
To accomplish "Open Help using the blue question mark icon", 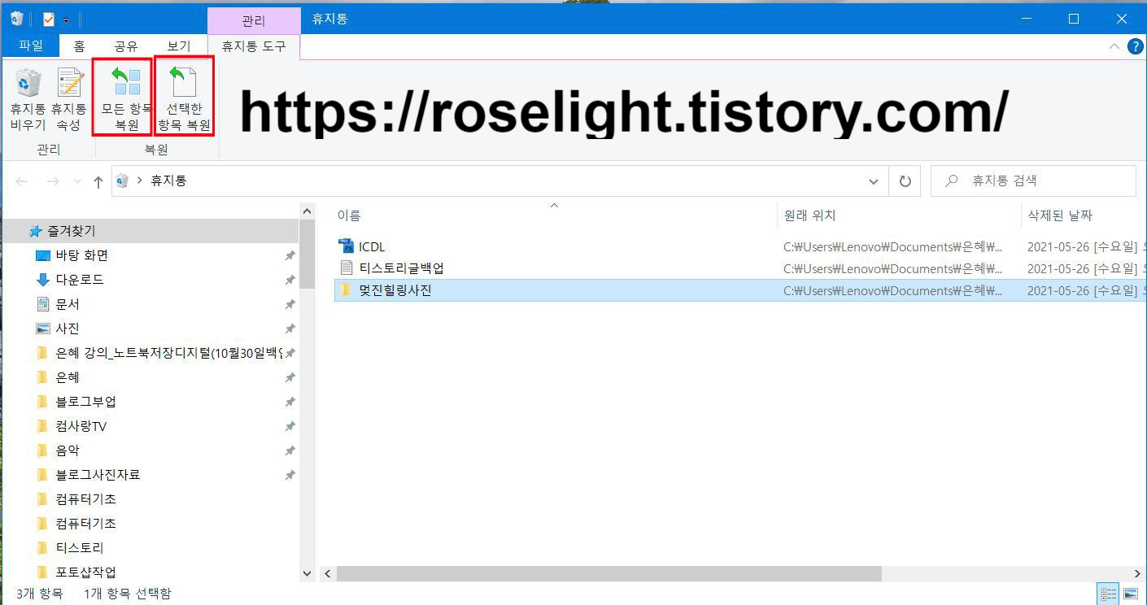I will point(1136,46).
